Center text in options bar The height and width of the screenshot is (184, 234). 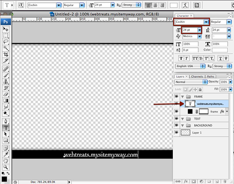tap(155, 5)
